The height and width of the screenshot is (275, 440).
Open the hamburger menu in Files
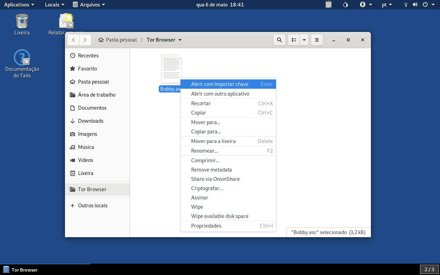coord(317,40)
